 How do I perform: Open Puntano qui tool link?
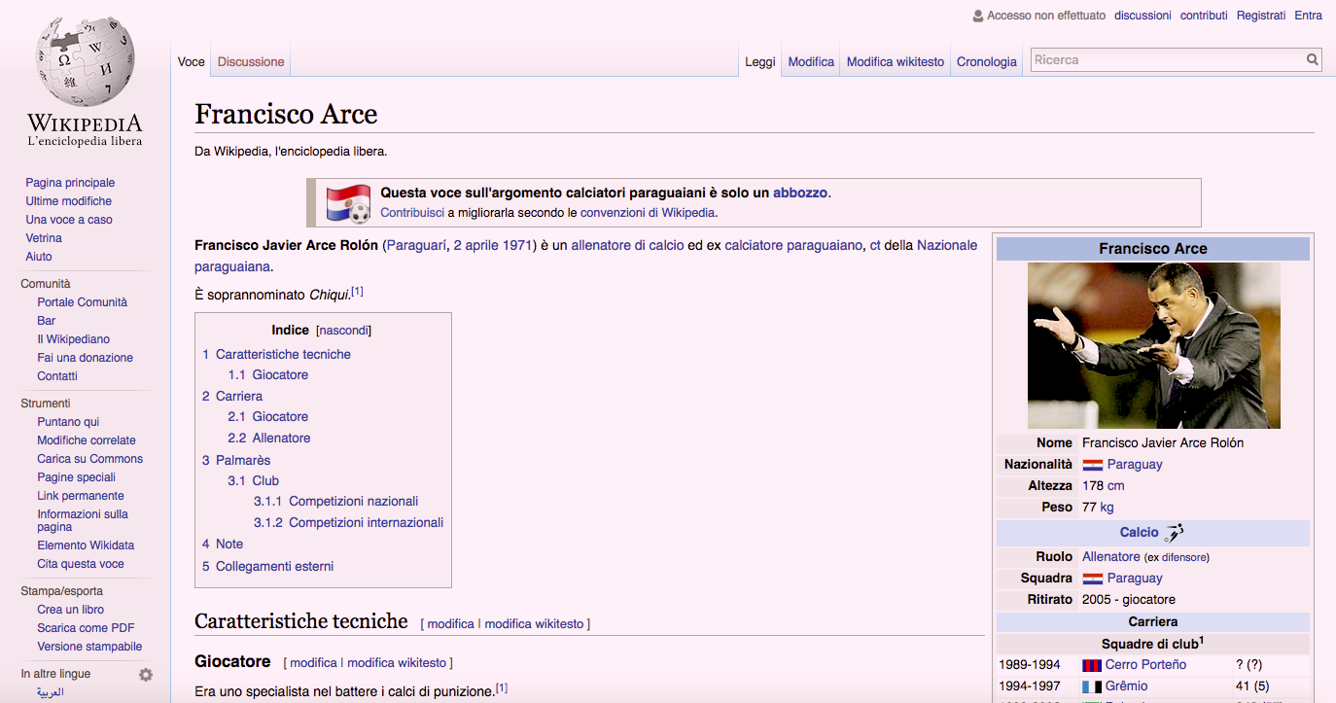coord(68,422)
